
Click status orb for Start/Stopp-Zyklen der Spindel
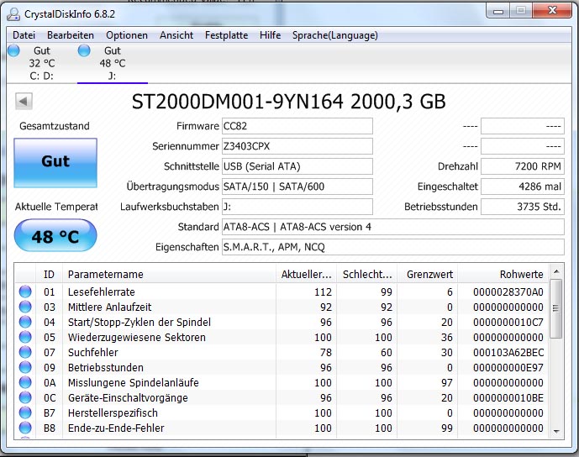[x=25, y=322]
